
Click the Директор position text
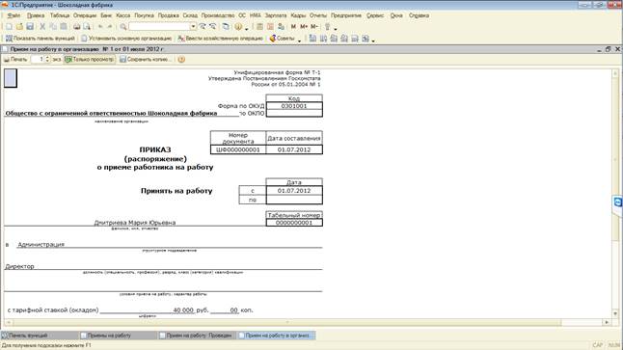pyautogui.click(x=19, y=266)
